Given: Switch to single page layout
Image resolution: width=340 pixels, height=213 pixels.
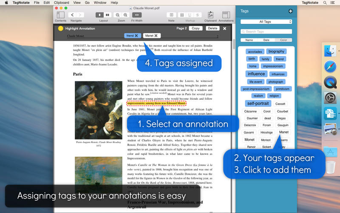Looking at the screenshot, I should click(99, 15).
